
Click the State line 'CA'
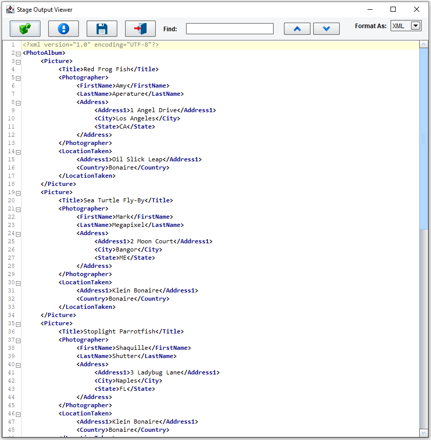point(125,127)
